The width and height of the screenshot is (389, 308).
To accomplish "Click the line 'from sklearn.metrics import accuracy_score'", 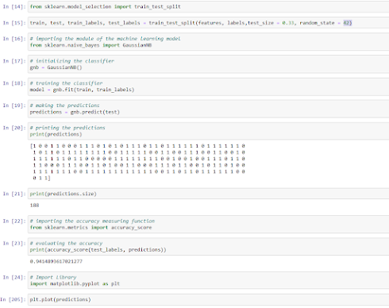I will (91, 228).
